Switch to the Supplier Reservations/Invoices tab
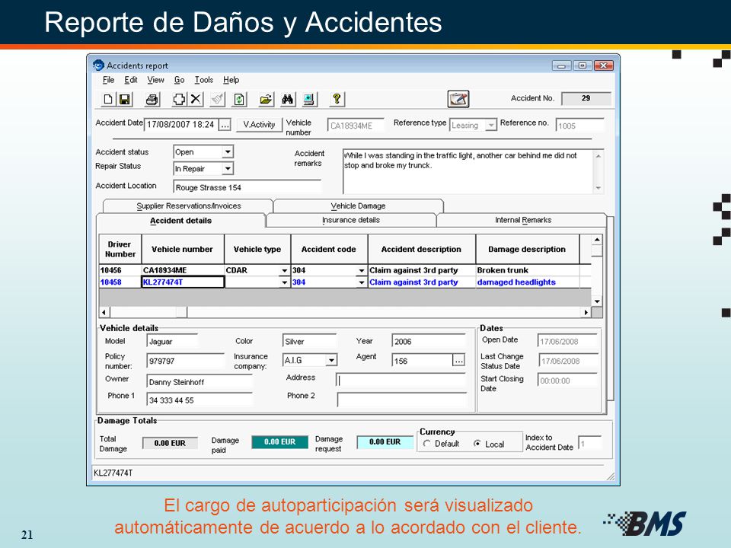The width and height of the screenshot is (731, 548). [188, 206]
